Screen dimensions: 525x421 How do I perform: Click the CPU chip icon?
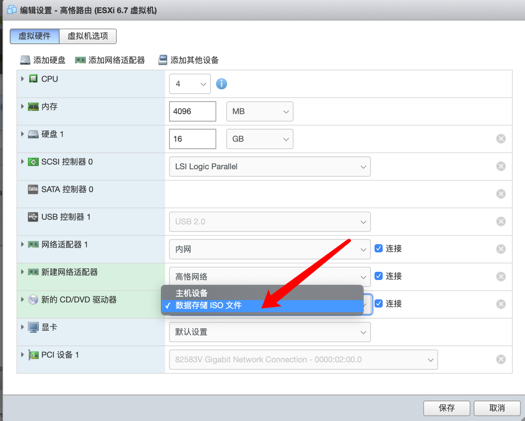coord(33,79)
